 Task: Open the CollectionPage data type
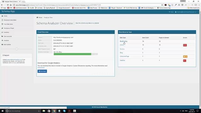click(124, 56)
